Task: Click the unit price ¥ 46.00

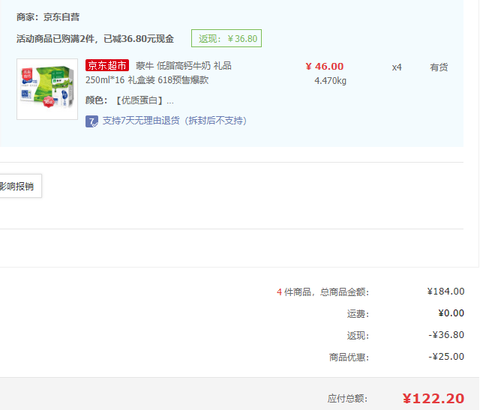Action: click(x=325, y=67)
